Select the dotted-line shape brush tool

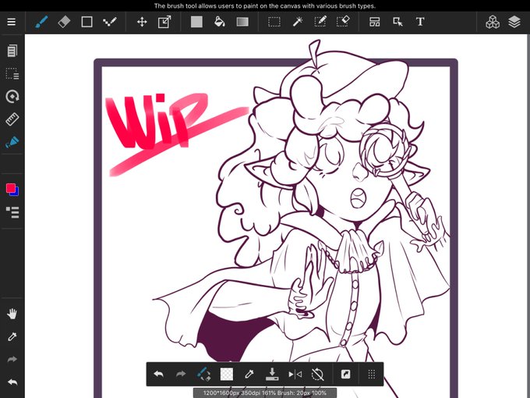pos(110,22)
